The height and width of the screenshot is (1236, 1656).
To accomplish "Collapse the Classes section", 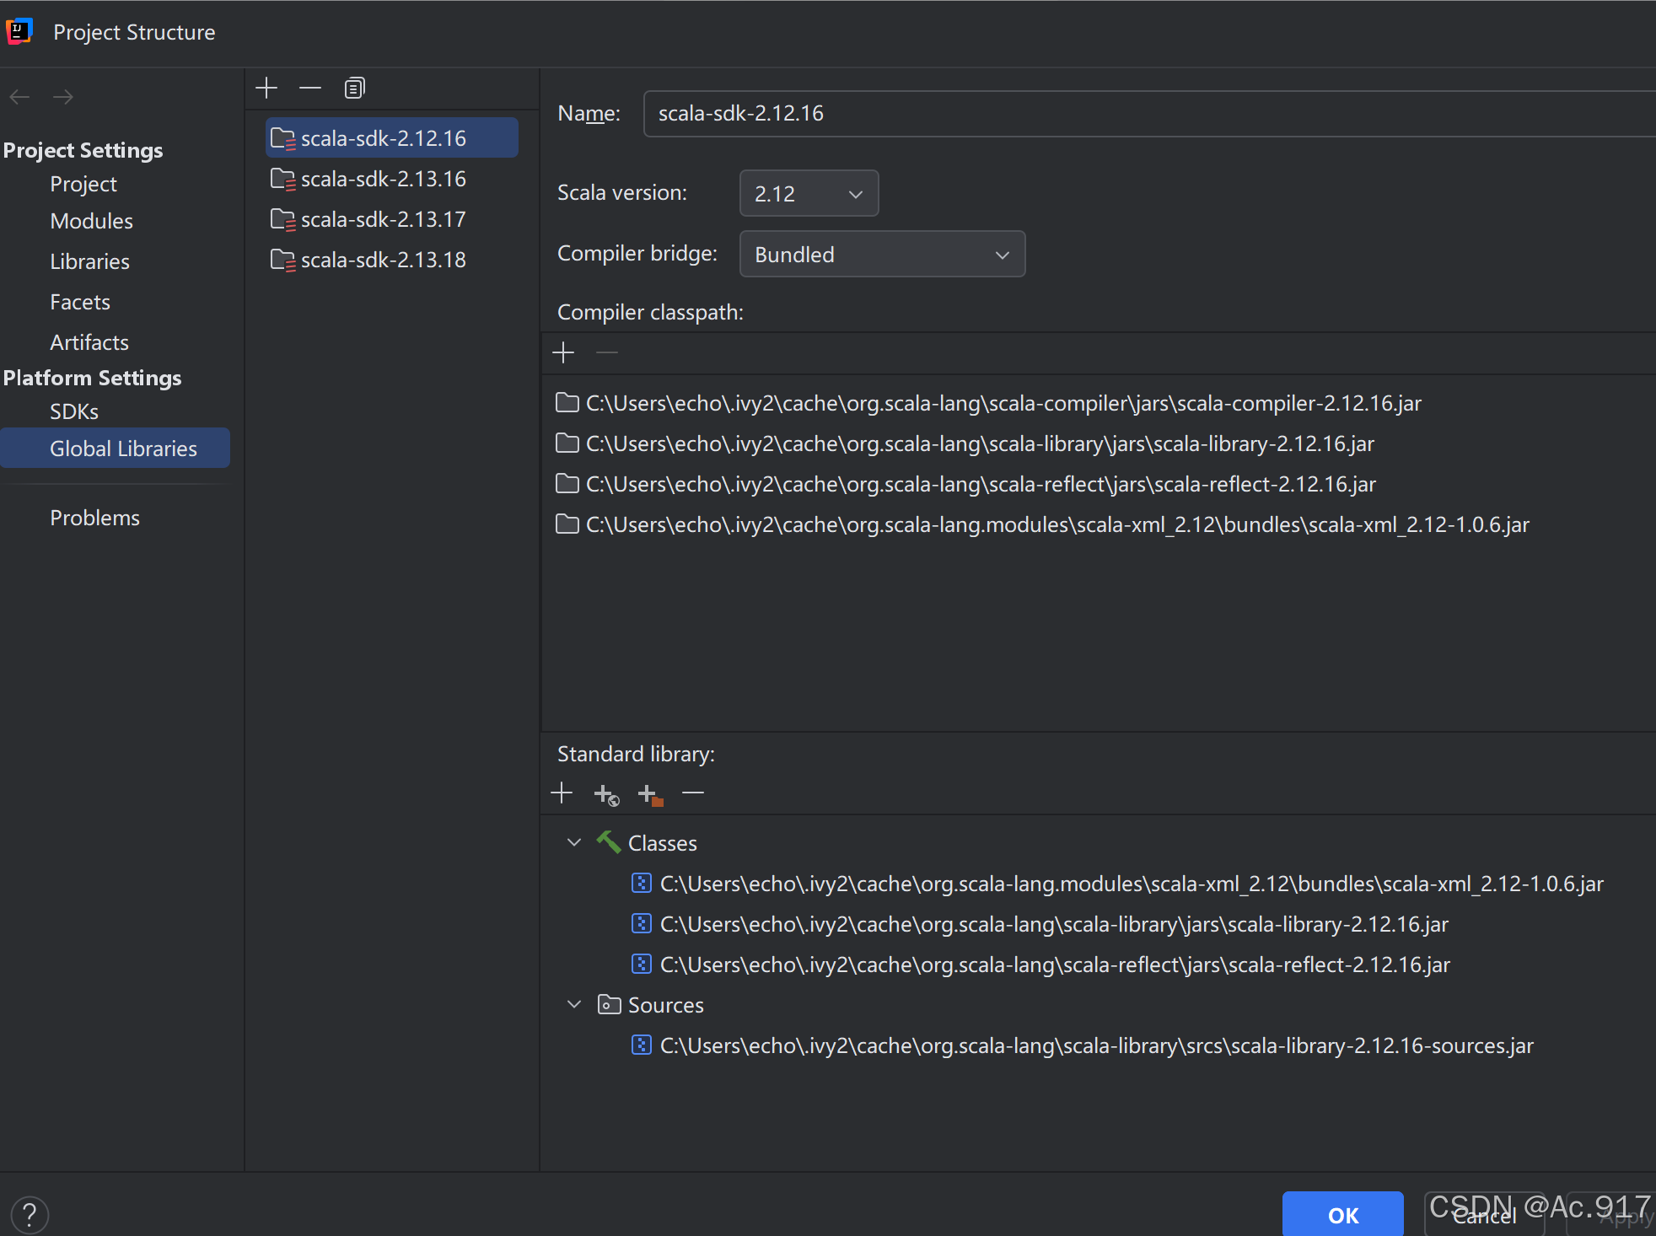I will click(574, 842).
